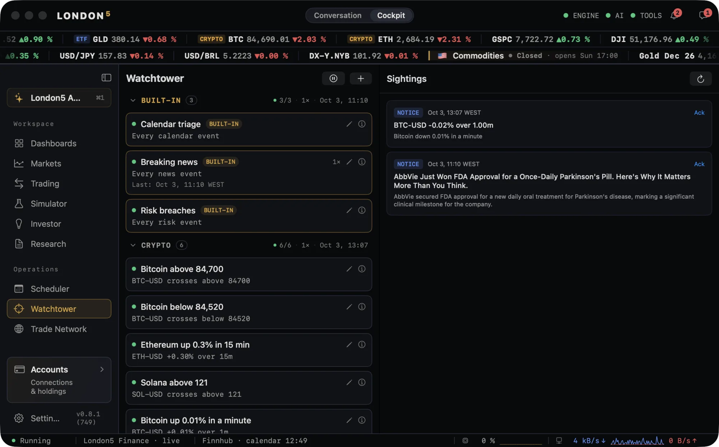Show info for Bitcoin below 84,520 watcher
Screen dimensions: 719x447
click(362, 307)
